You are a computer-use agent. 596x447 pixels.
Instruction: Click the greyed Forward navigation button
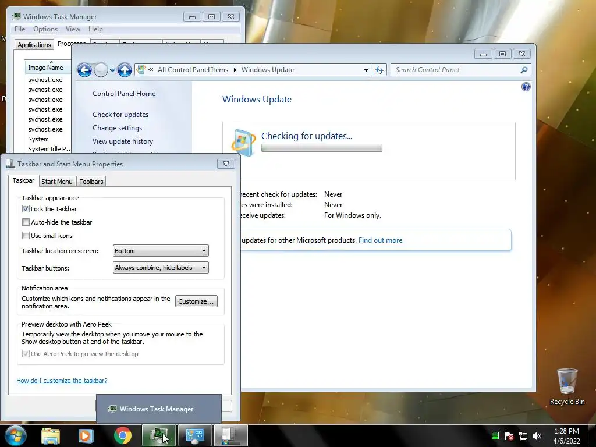point(101,70)
